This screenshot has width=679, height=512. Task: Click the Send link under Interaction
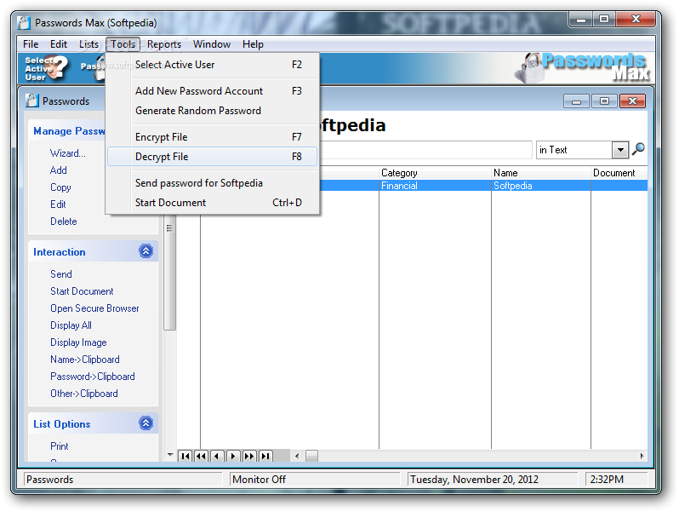point(61,274)
